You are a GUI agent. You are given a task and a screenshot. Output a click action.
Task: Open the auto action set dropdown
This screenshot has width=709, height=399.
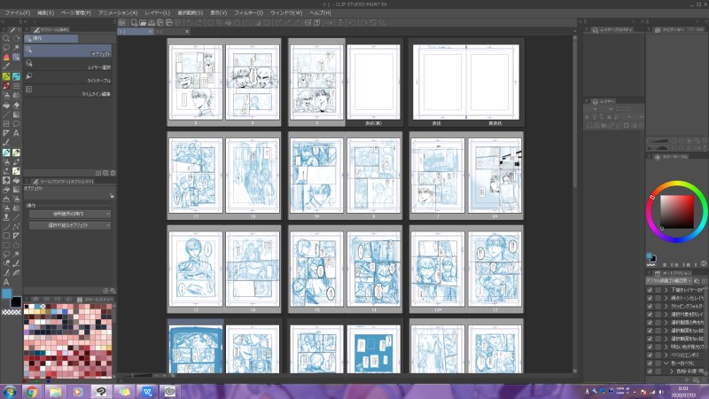point(671,281)
